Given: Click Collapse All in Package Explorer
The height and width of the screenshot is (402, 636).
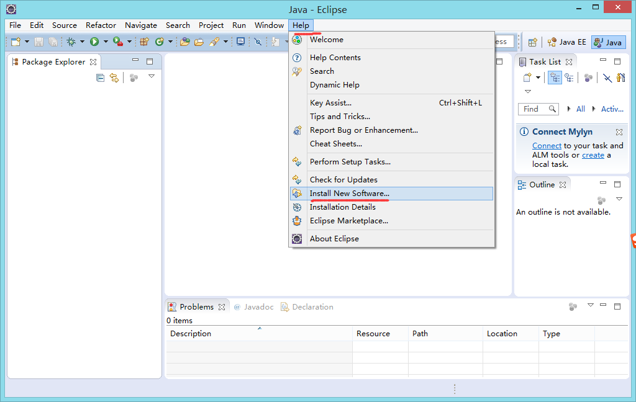Looking at the screenshot, I should (x=100, y=78).
